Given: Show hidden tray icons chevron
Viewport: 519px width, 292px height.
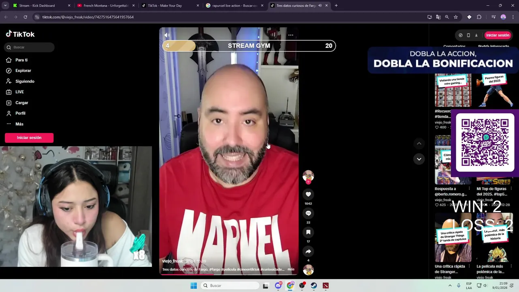Looking at the screenshot, I should click(x=450, y=286).
